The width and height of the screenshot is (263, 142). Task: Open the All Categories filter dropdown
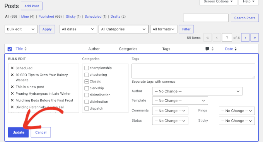point(123,29)
